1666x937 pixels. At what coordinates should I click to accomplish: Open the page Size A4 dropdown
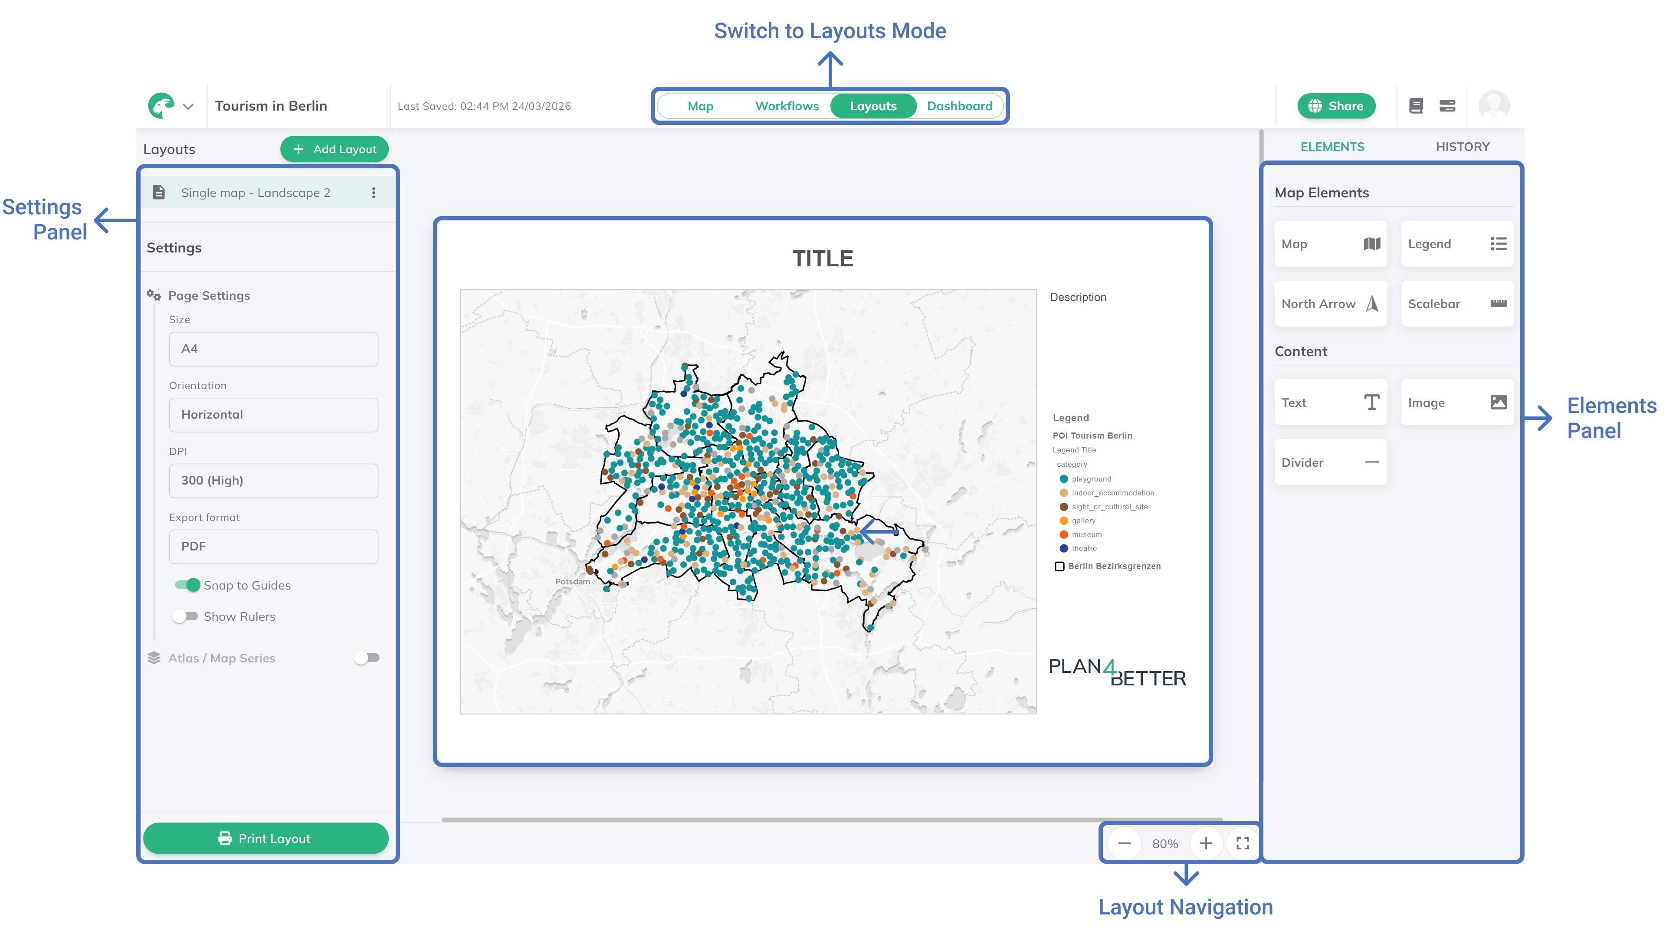point(273,348)
